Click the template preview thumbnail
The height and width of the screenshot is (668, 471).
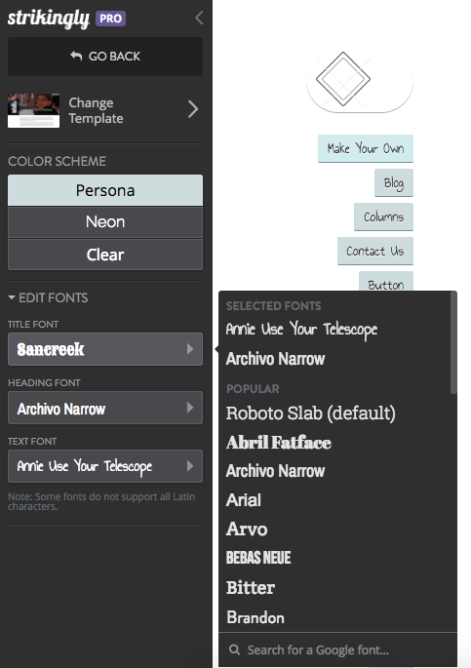coord(33,110)
